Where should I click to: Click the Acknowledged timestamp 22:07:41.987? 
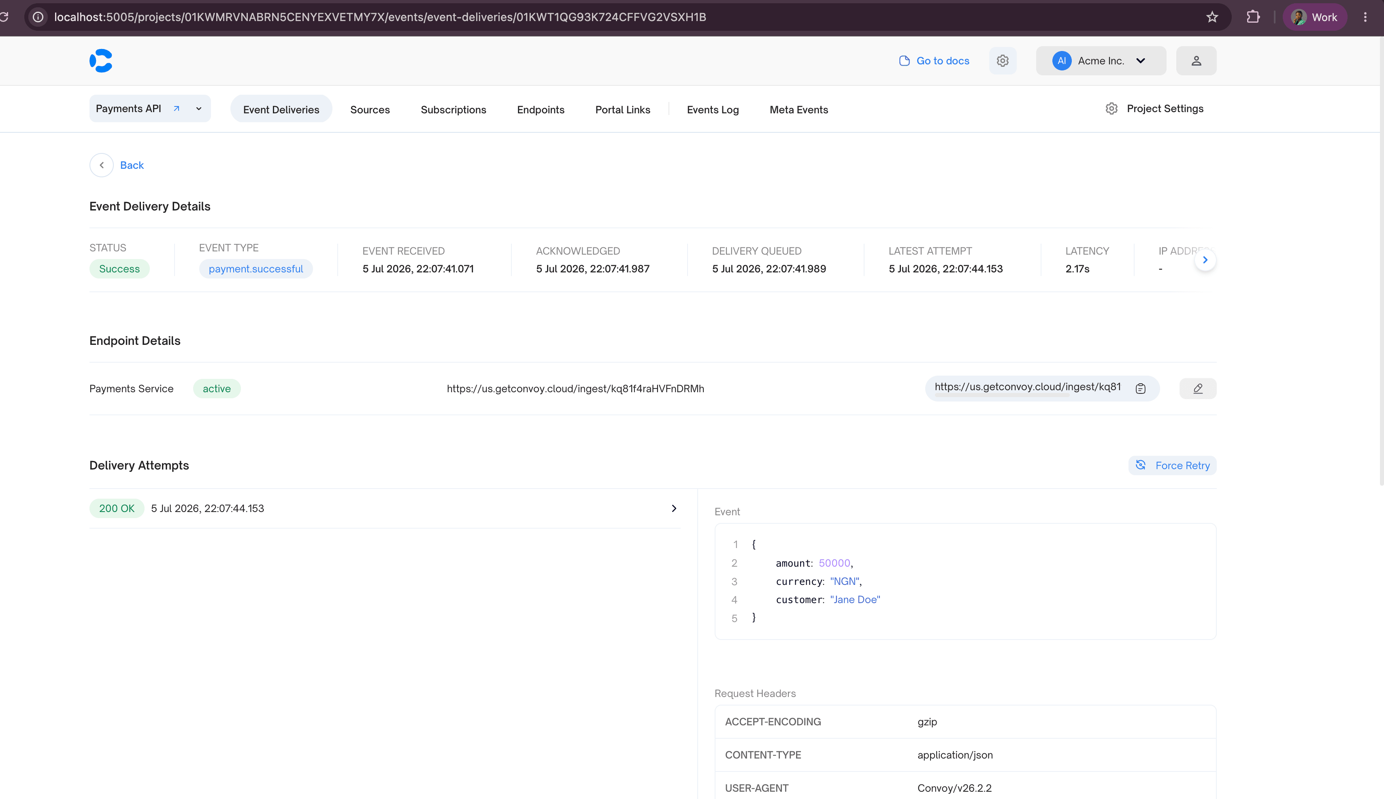pos(592,269)
